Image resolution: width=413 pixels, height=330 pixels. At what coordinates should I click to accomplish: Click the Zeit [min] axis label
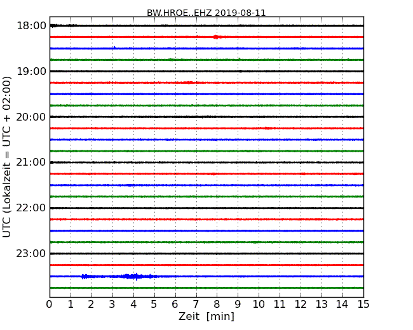(x=207, y=316)
